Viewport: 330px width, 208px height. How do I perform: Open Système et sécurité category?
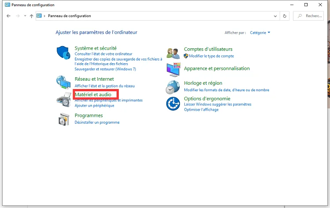pyautogui.click(x=95, y=48)
